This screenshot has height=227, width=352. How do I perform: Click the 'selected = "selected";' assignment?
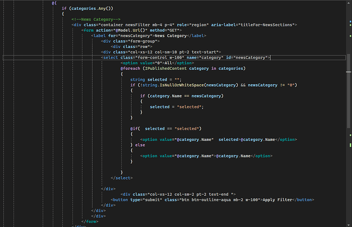(177, 107)
